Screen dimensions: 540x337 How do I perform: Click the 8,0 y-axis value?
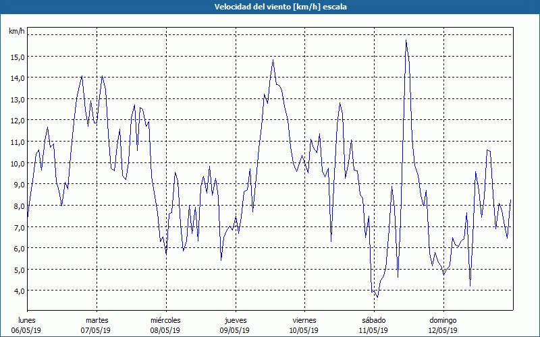20,206
